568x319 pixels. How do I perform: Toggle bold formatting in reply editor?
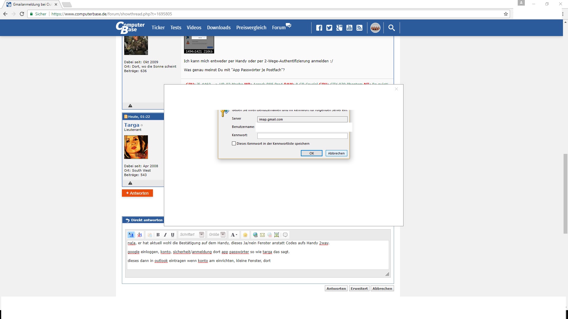[158, 235]
